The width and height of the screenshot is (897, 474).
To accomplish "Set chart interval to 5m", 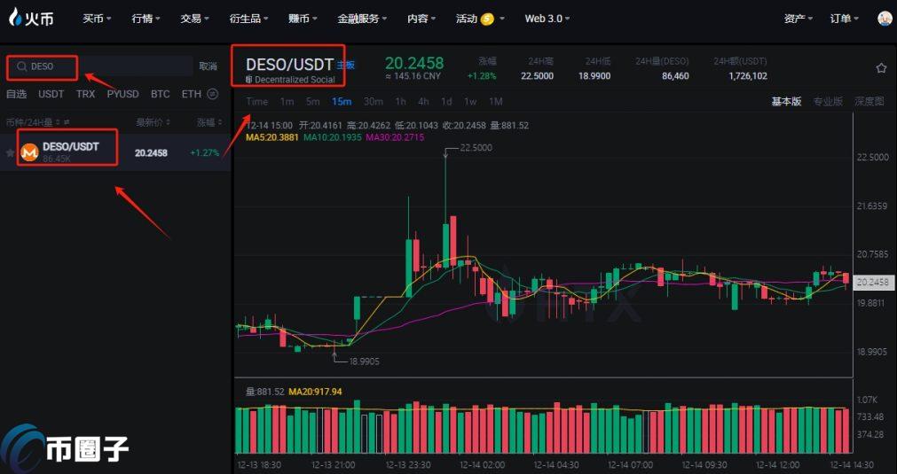I will 312,102.
